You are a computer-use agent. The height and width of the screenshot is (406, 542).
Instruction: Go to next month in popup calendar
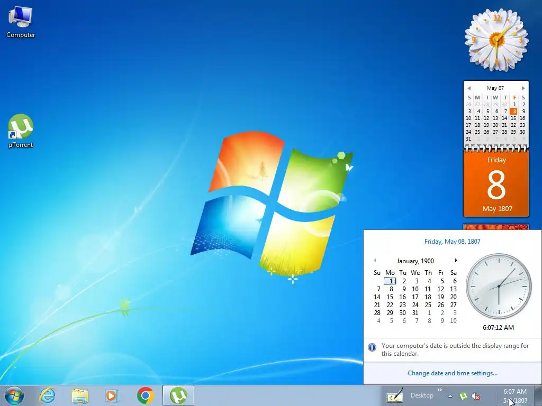point(456,261)
